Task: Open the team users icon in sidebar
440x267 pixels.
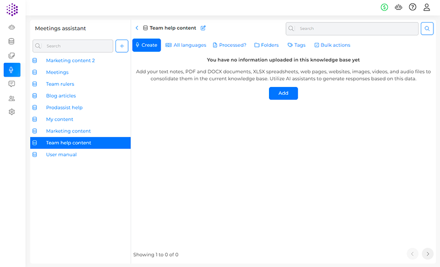Action: point(12,99)
